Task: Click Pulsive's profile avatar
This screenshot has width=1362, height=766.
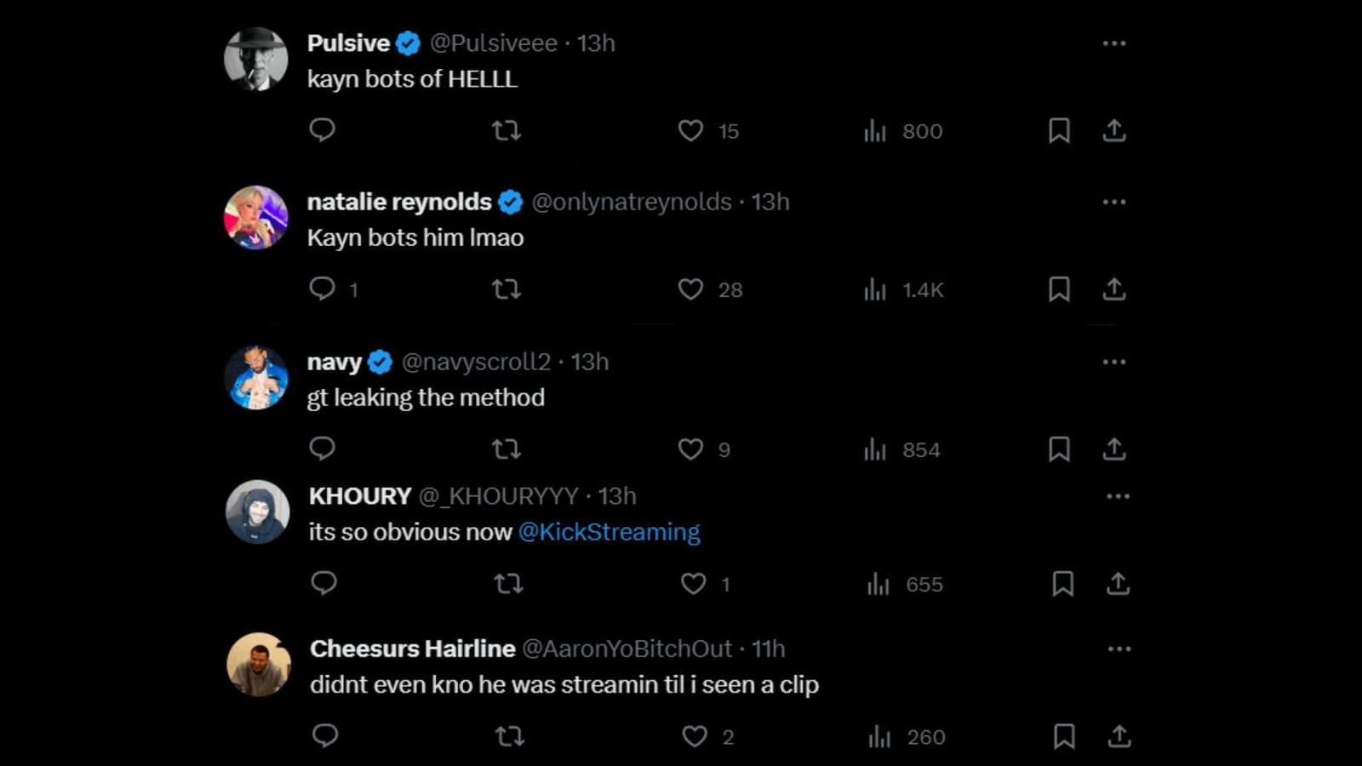Action: [x=255, y=59]
